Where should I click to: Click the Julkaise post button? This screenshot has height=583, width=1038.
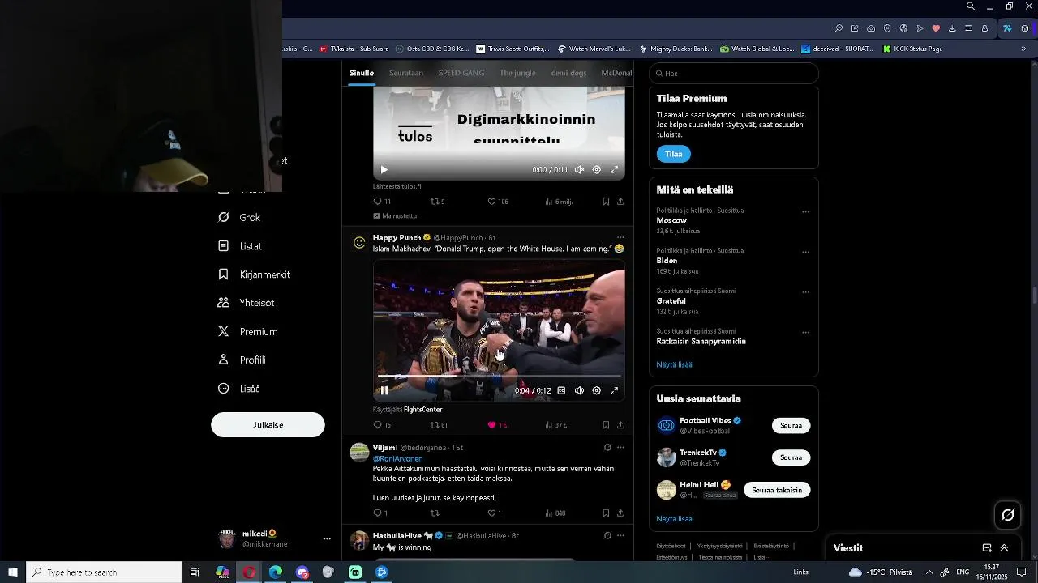pyautogui.click(x=268, y=425)
